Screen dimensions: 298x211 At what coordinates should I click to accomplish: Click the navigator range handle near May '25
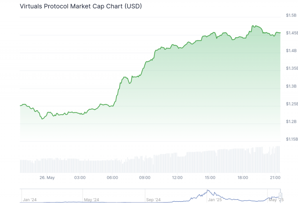pyautogui.click(x=280, y=195)
